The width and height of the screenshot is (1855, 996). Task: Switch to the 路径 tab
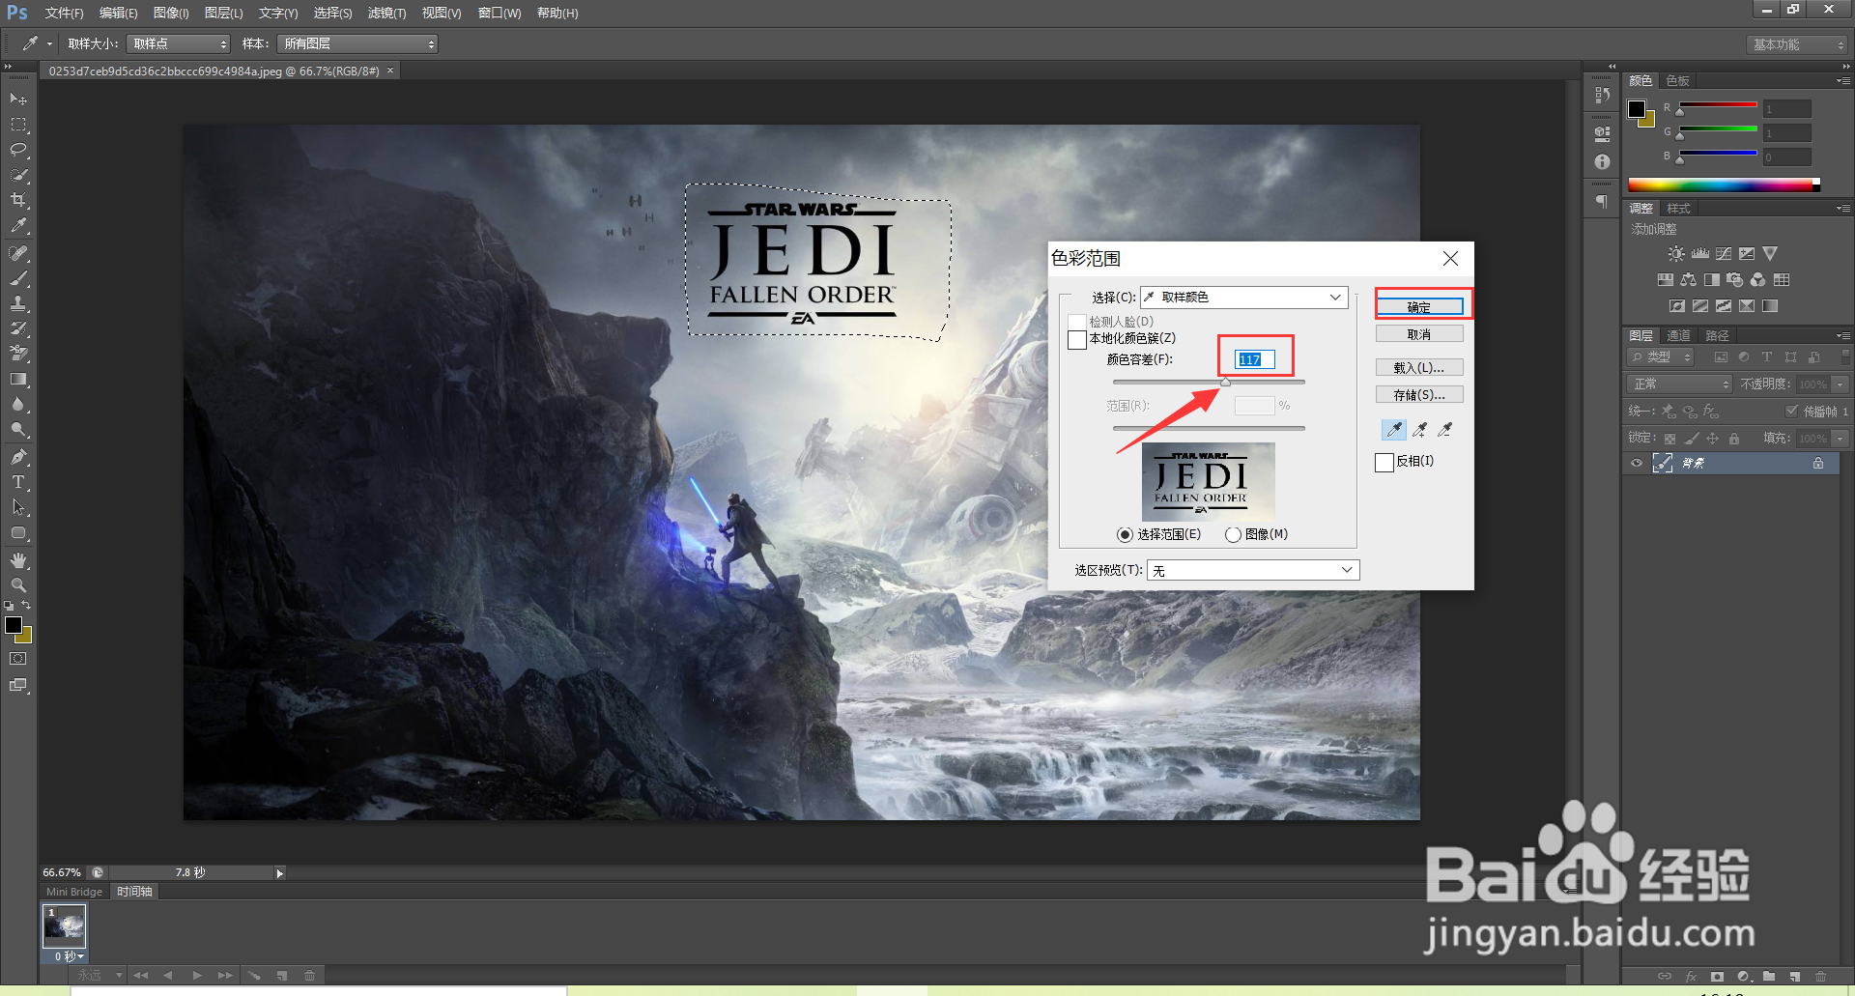click(x=1717, y=336)
